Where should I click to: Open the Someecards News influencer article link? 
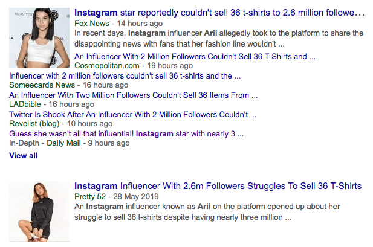tap(126, 75)
